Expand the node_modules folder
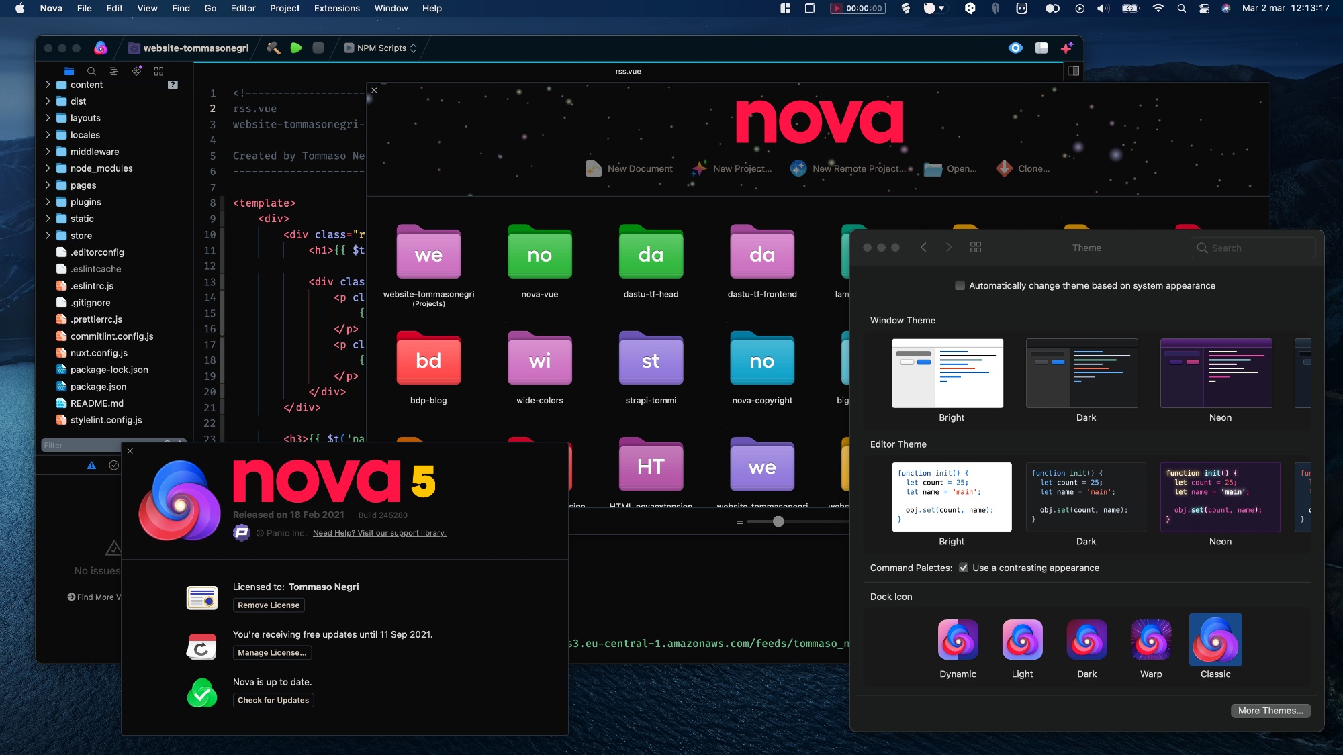 (x=48, y=168)
